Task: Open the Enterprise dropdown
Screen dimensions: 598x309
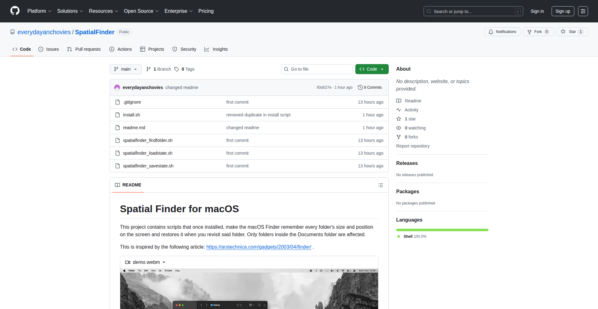Action: (178, 11)
